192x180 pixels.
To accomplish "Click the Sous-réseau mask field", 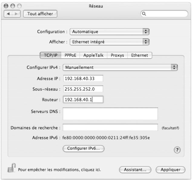I will click(83, 89).
